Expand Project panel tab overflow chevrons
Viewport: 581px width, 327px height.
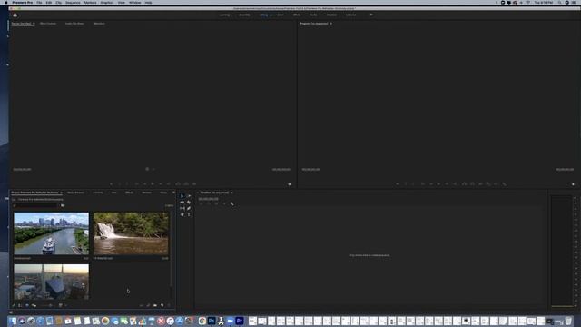173,193
